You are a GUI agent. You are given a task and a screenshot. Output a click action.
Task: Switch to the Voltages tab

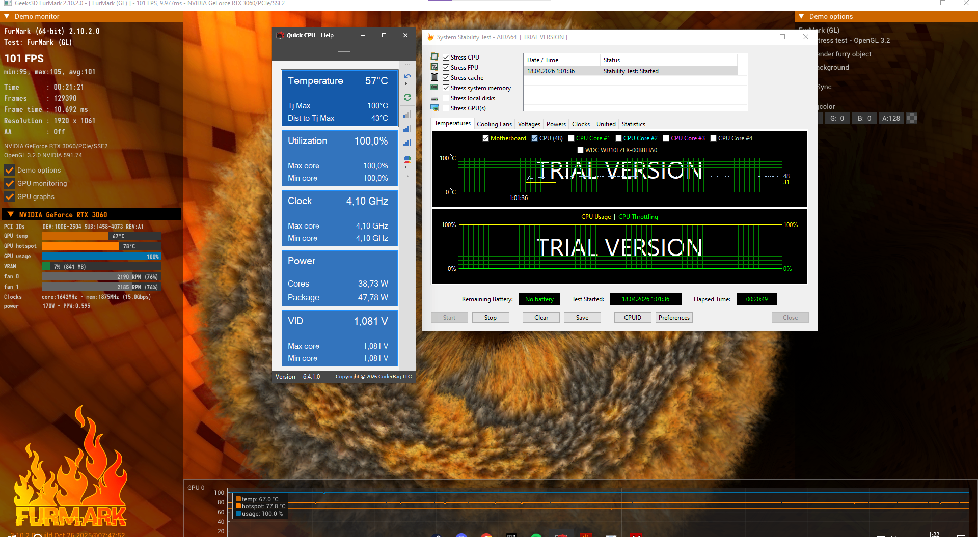(529, 124)
